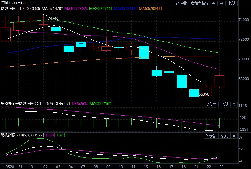
Task: Click 说明 in the MACD panel
Action: coord(225,104)
